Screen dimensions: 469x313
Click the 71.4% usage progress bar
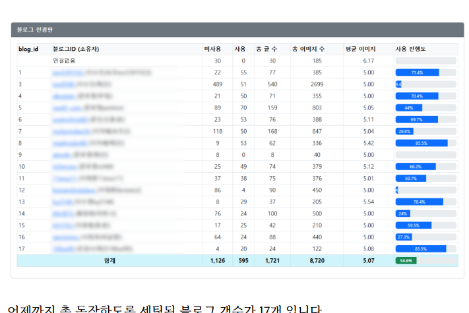click(426, 72)
